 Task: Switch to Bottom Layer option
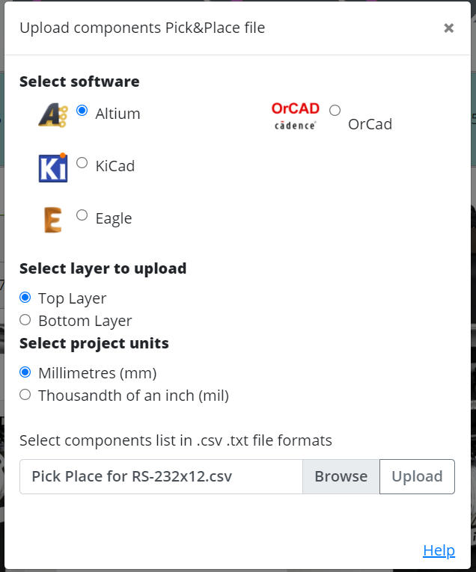[25, 320]
